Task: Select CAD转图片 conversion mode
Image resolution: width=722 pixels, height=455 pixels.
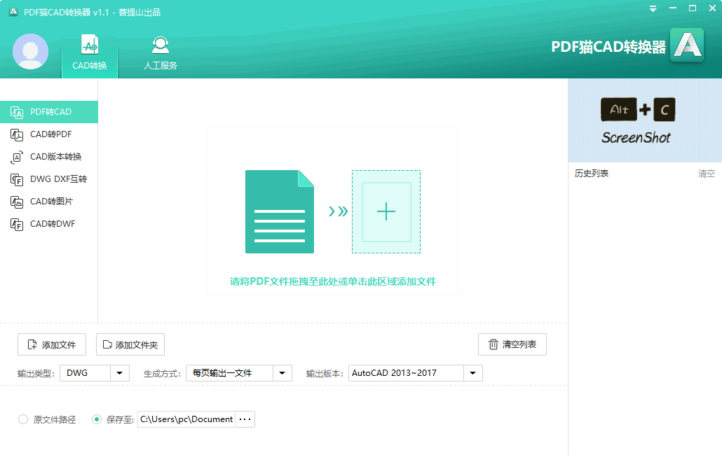Action: pos(49,202)
